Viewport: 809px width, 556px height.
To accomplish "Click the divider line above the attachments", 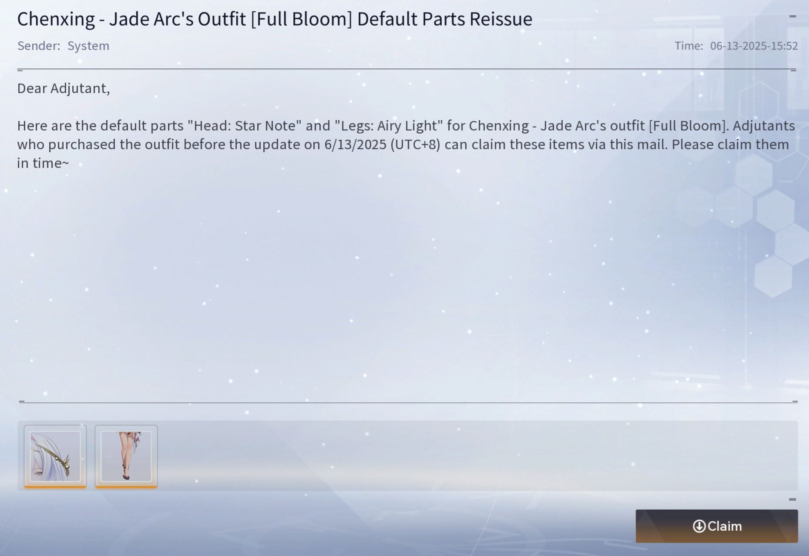I will [x=408, y=402].
